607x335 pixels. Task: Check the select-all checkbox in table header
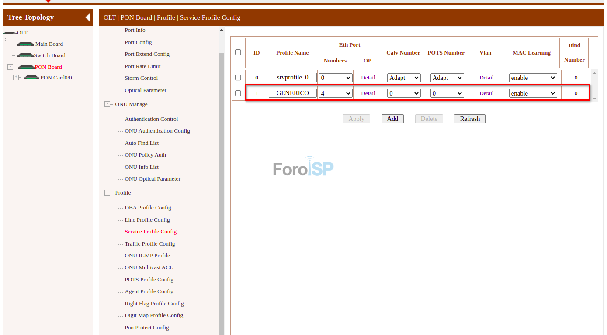click(x=238, y=51)
